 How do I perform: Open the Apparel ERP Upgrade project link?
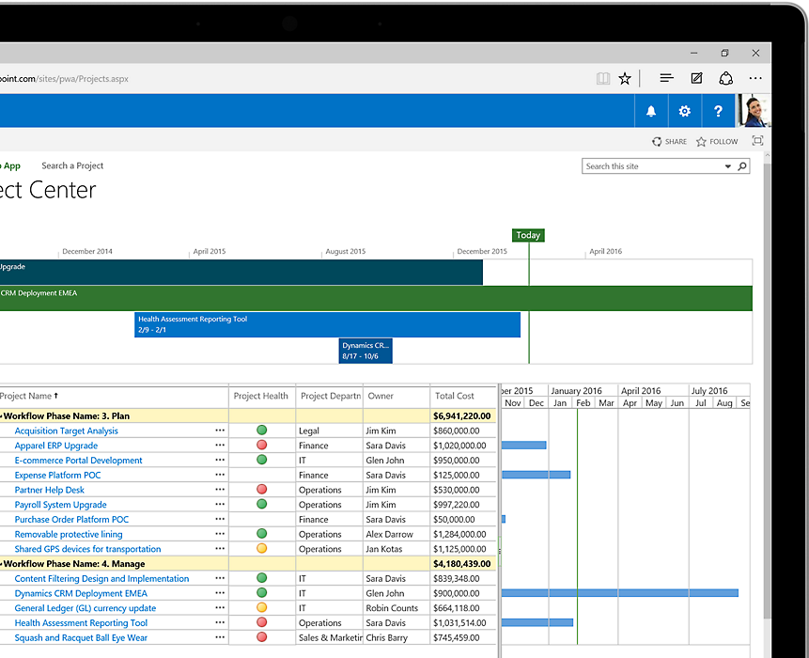tap(56, 446)
